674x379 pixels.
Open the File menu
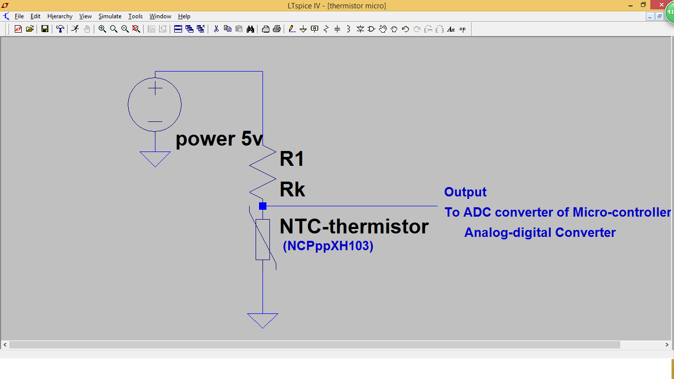click(19, 16)
